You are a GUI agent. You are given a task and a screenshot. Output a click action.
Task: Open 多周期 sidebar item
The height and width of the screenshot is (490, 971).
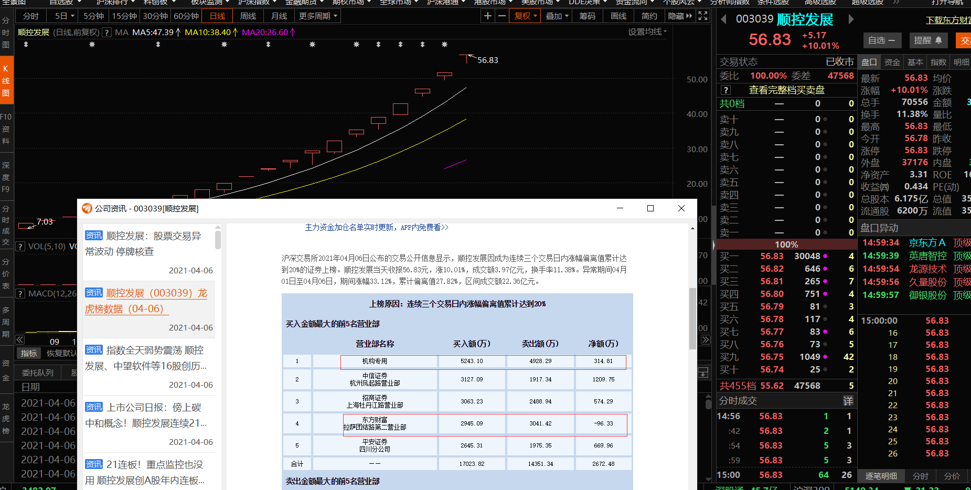coord(6,321)
